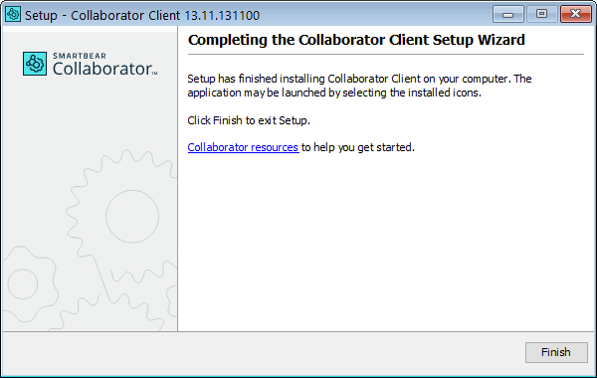The image size is (597, 378).
Task: Click the horizontal separator line under the heading
Action: [x=386, y=55]
